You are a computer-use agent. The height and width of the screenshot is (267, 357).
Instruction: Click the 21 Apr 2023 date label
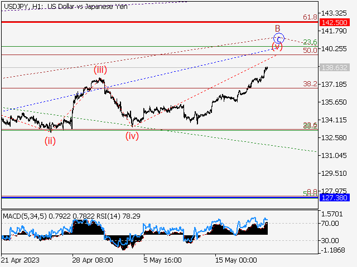tap(20, 260)
